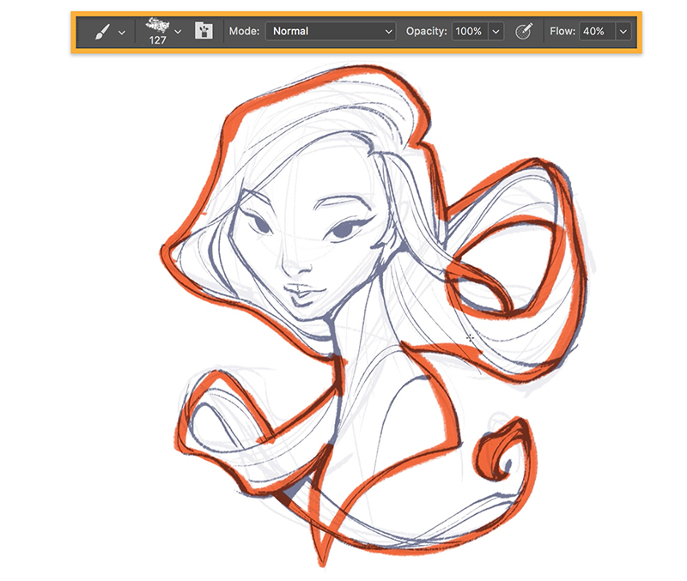Select the Brush tool icon in options bar
The height and width of the screenshot is (581, 687).
click(99, 32)
